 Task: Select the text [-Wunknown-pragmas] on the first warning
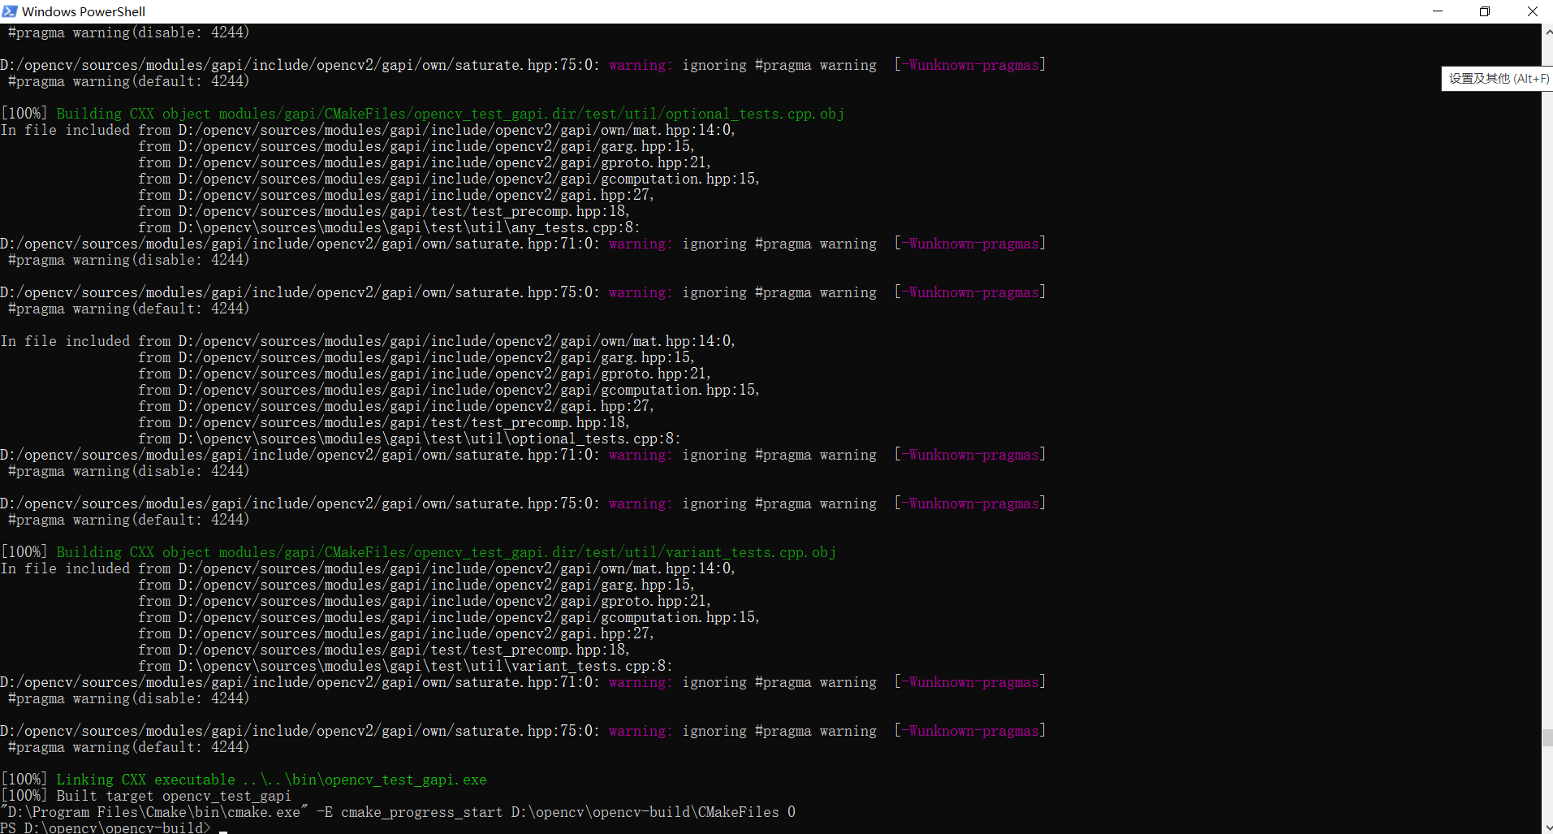point(969,64)
